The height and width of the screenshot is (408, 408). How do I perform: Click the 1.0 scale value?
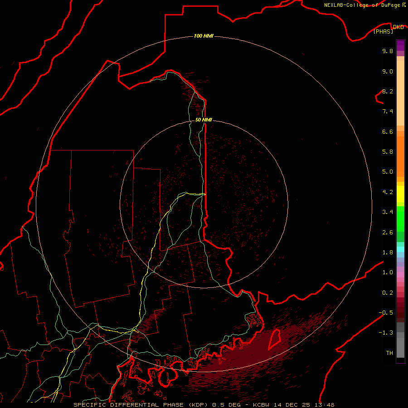[x=388, y=272]
